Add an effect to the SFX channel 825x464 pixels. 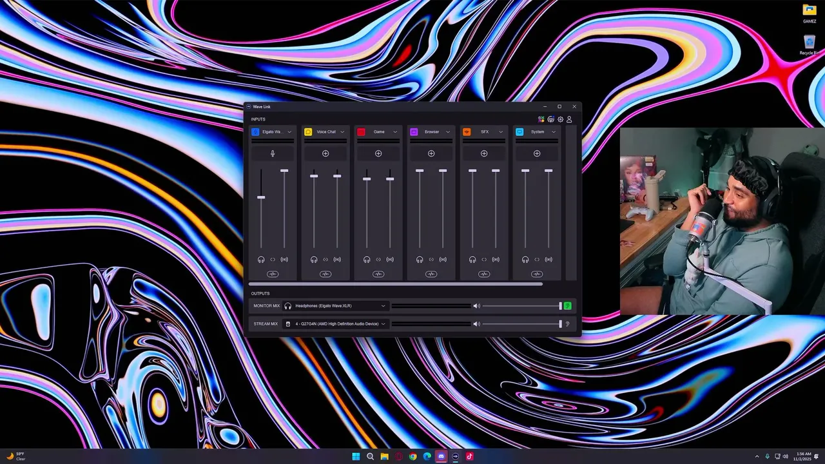coord(484,153)
